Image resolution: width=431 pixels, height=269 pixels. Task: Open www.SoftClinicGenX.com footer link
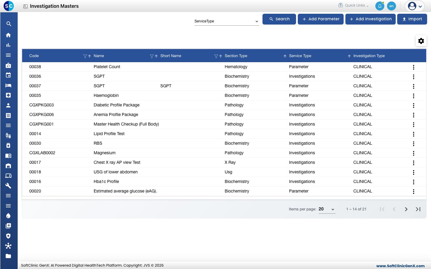400,266
